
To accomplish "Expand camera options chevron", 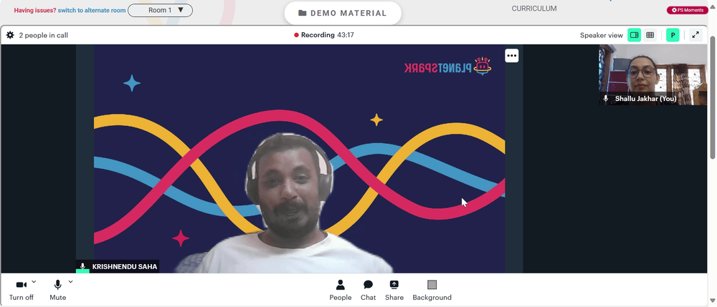I will (34, 282).
